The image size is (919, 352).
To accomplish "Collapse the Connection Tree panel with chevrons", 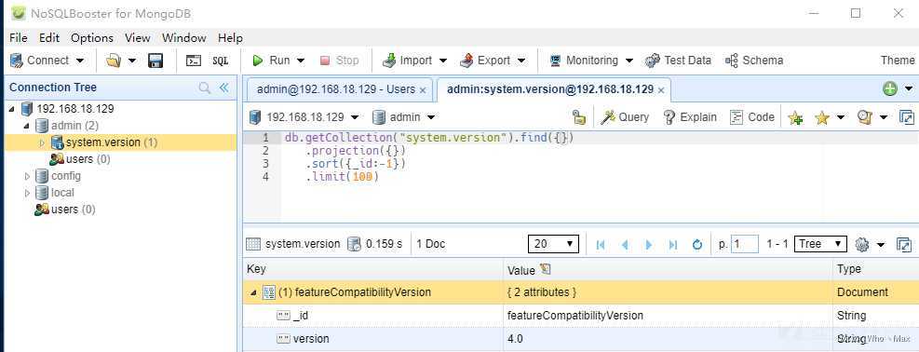I will pyautogui.click(x=223, y=88).
